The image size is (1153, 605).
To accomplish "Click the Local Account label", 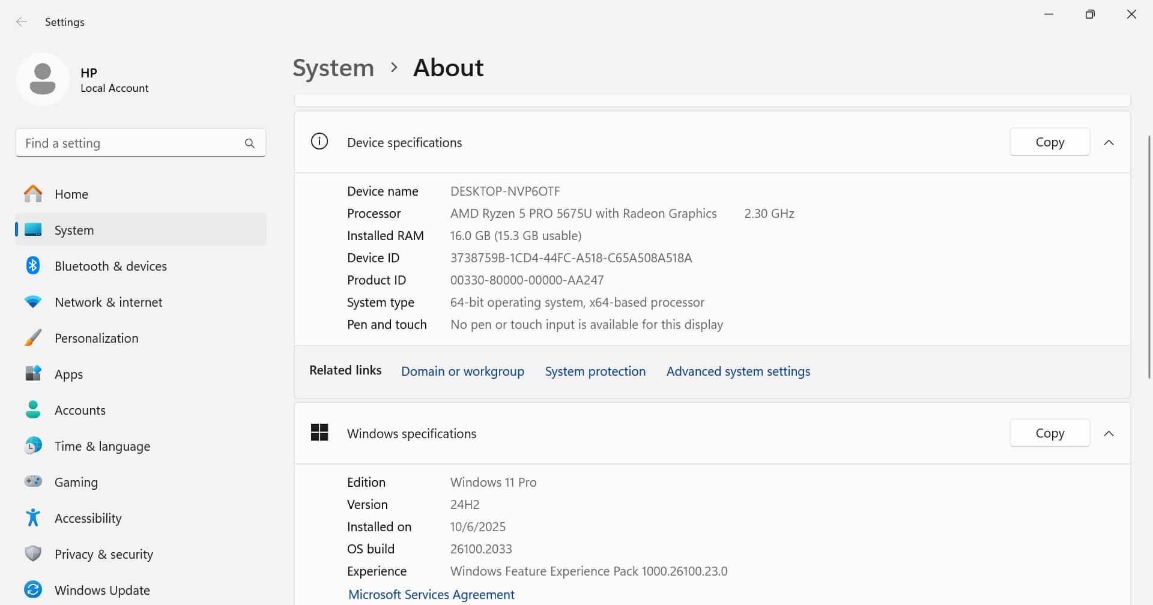I will click(114, 88).
